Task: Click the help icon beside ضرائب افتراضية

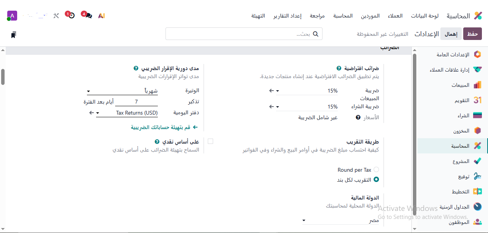Action: tap(339, 68)
